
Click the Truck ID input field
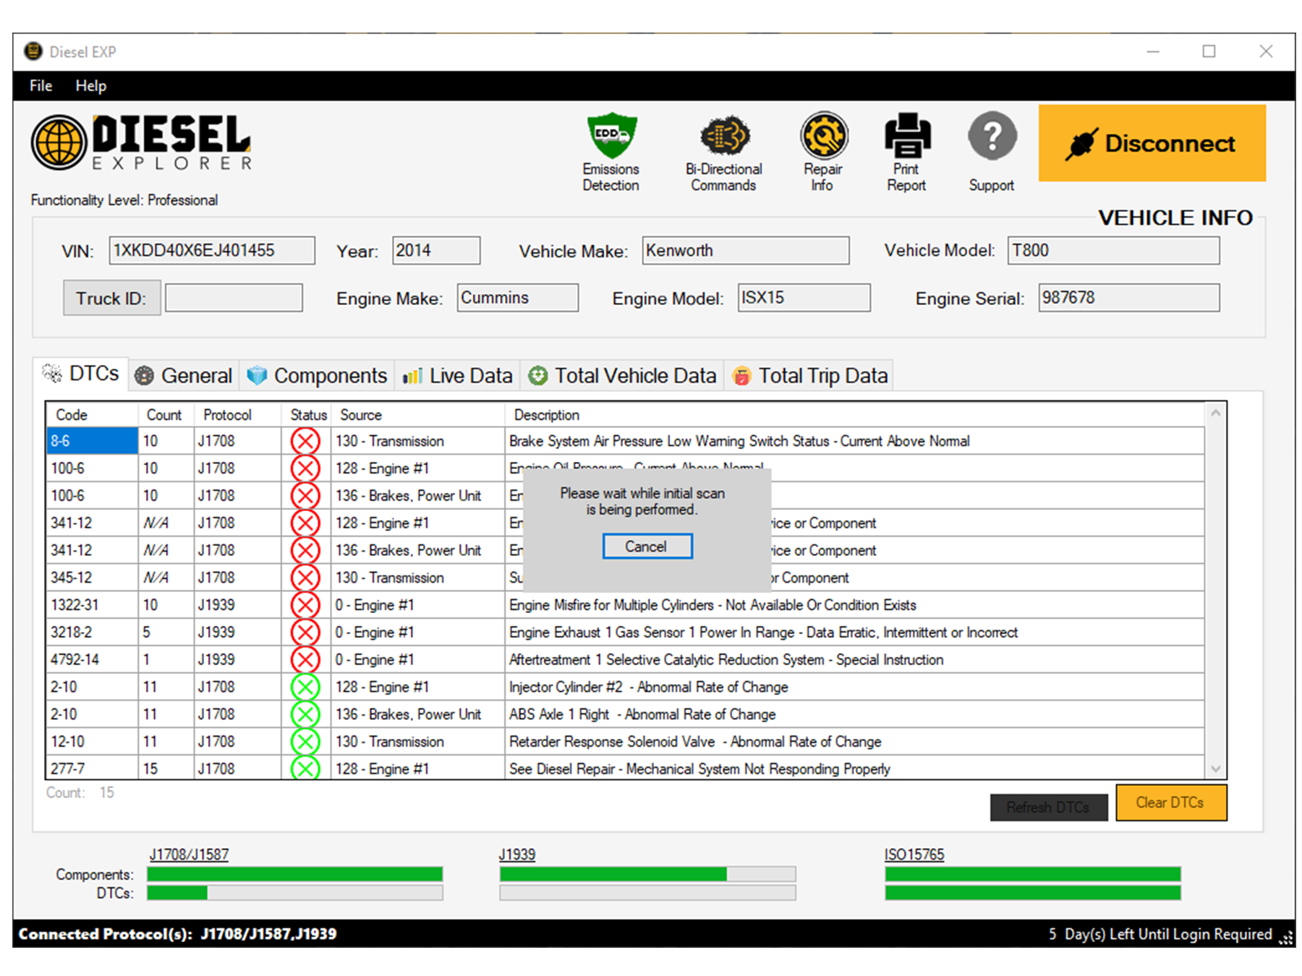pos(233,297)
